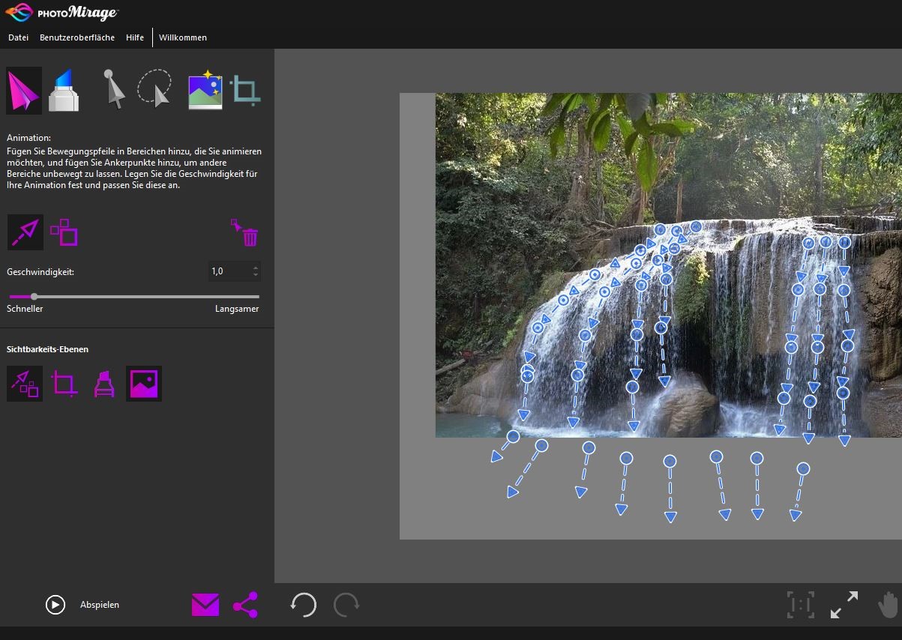This screenshot has height=640, width=902.
Task: Click the Geschwindigkeit label
Action: coord(40,272)
